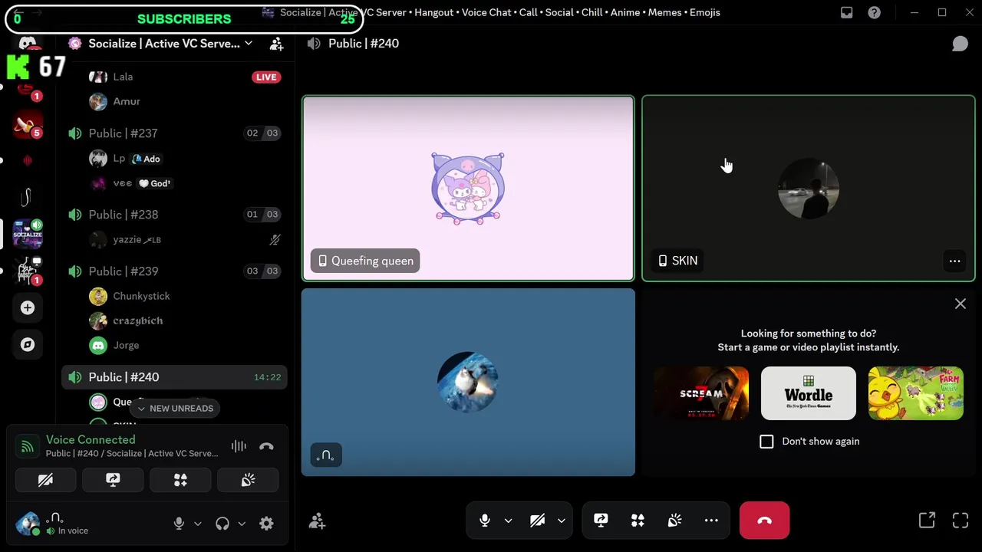982x552 pixels.
Task: Share screen from Voice Connected panel
Action: coord(113,480)
